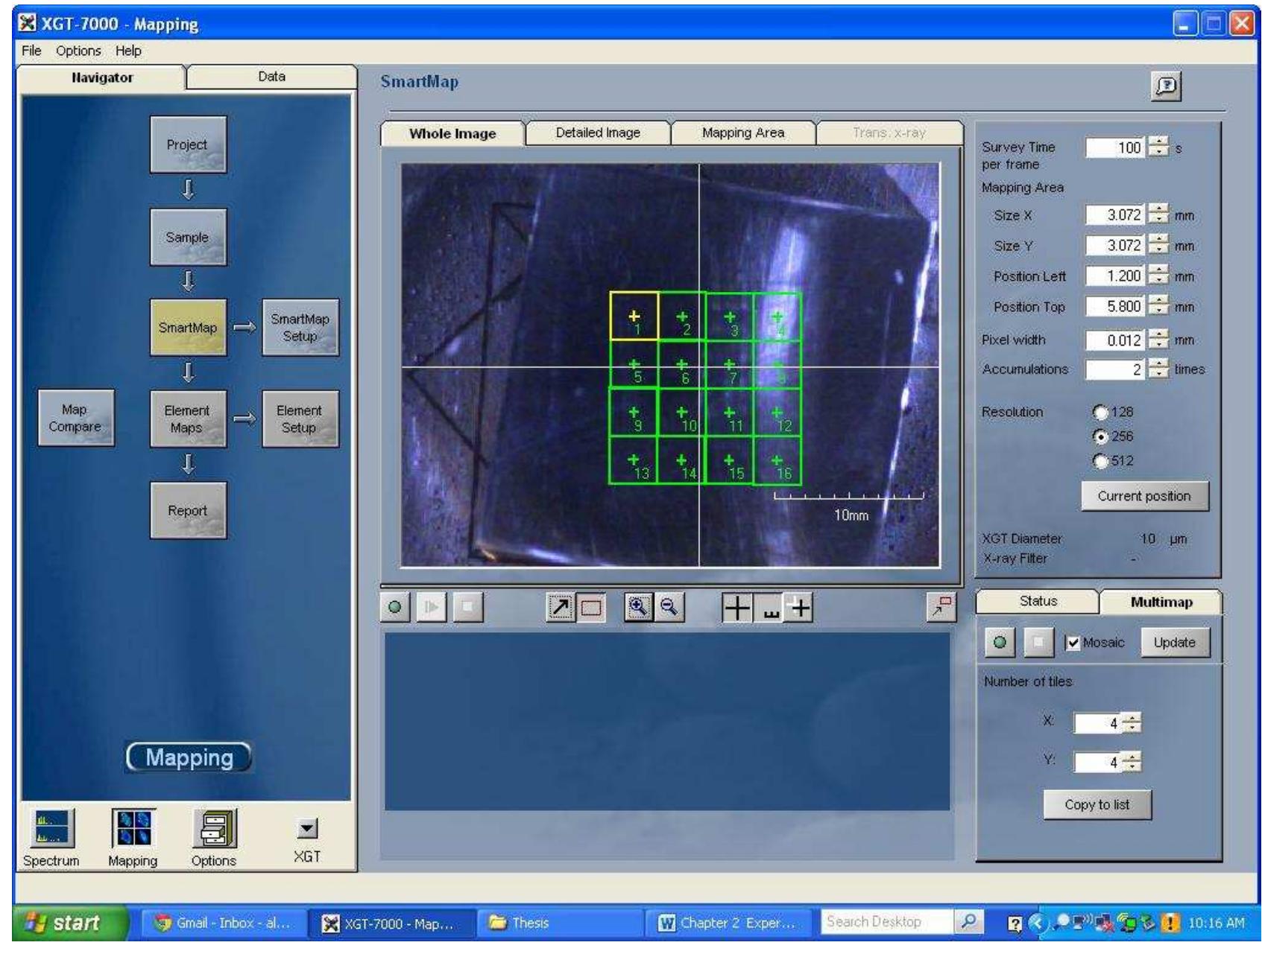Screen dimensions: 1262x954
Task: Select resolution 128 radio button
Action: coord(1100,412)
